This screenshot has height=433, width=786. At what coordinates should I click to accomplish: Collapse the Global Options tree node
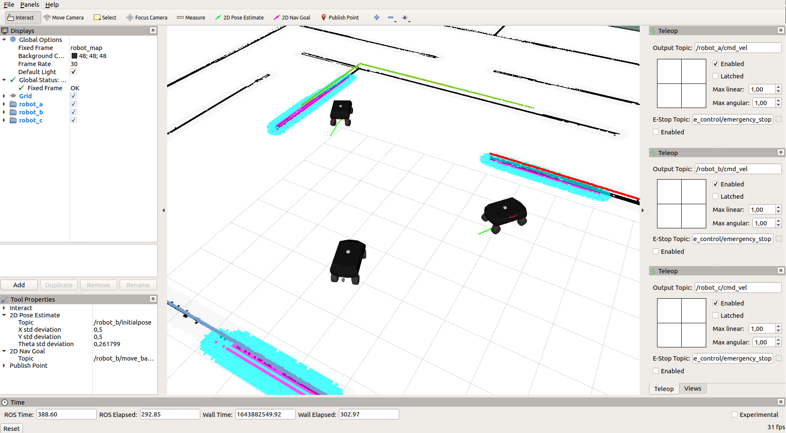click(x=4, y=39)
